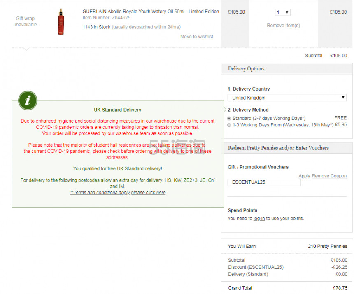Click the Redeem Pretty Pennies section header
This screenshot has width=354, height=294.
287,148
